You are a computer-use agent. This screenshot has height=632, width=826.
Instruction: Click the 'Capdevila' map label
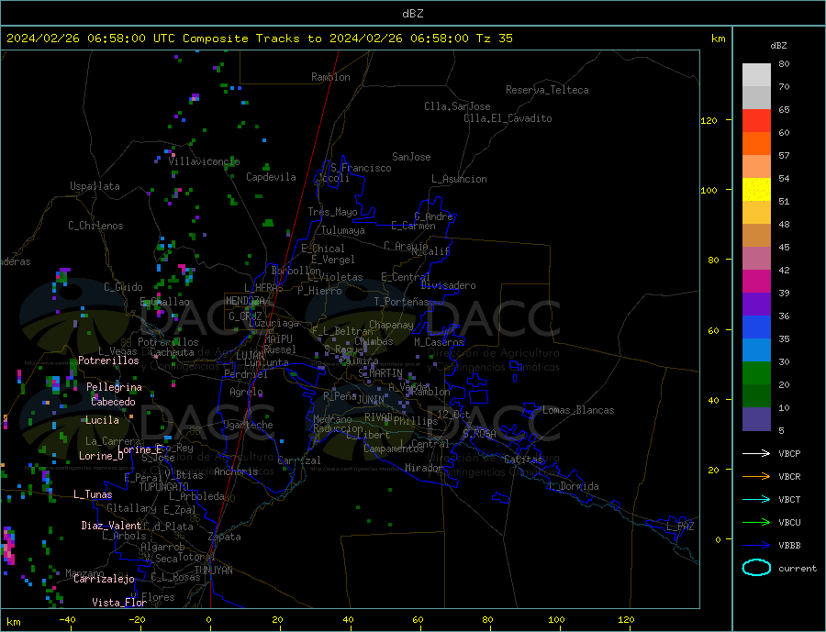271,177
